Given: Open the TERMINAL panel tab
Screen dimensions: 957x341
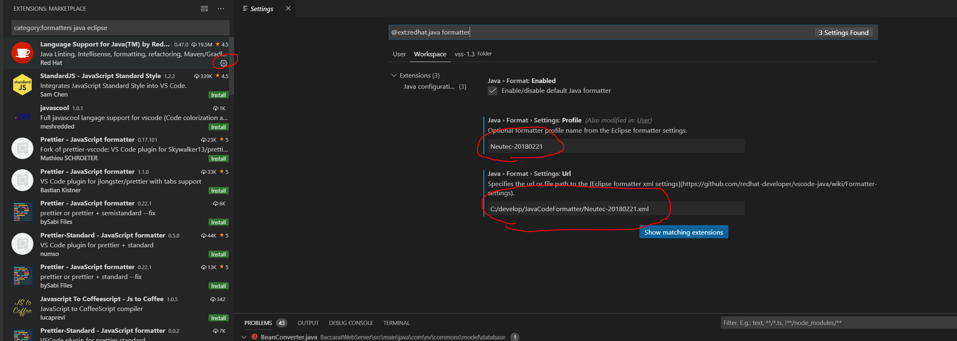Looking at the screenshot, I should point(396,323).
